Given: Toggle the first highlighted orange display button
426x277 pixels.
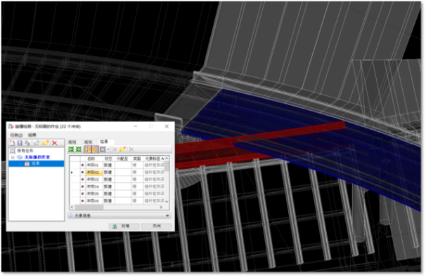Looking at the screenshot, I should 87,149.
